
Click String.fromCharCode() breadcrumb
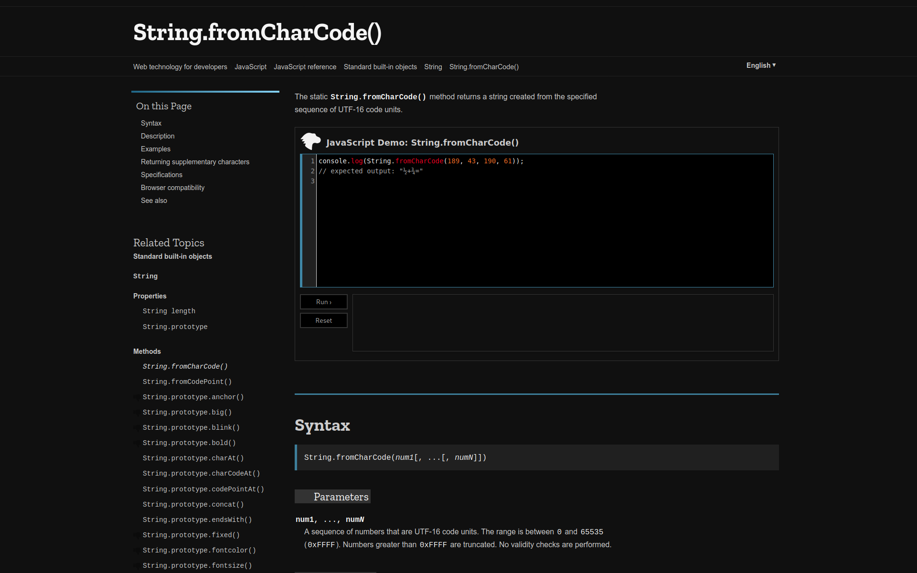484,67
